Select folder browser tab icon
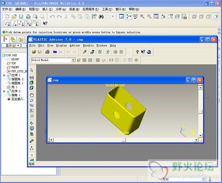The height and width of the screenshot is (183, 222). click(13, 39)
